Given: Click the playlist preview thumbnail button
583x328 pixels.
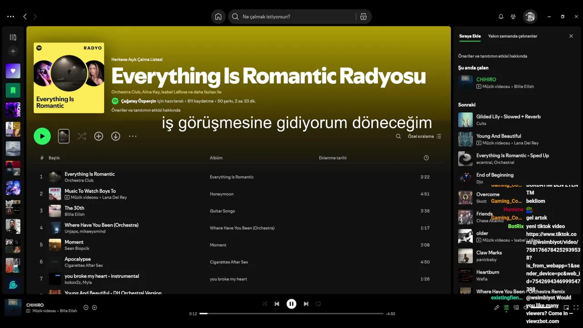Looking at the screenshot, I should [x=64, y=136].
